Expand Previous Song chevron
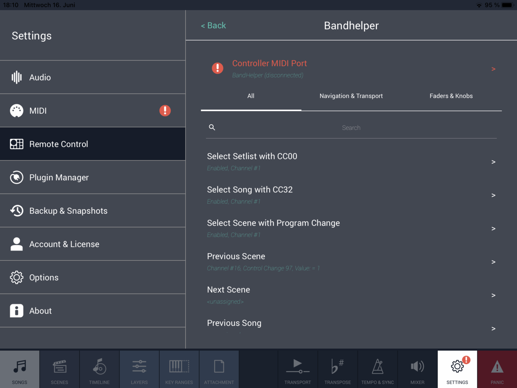517x388 pixels. coord(493,329)
